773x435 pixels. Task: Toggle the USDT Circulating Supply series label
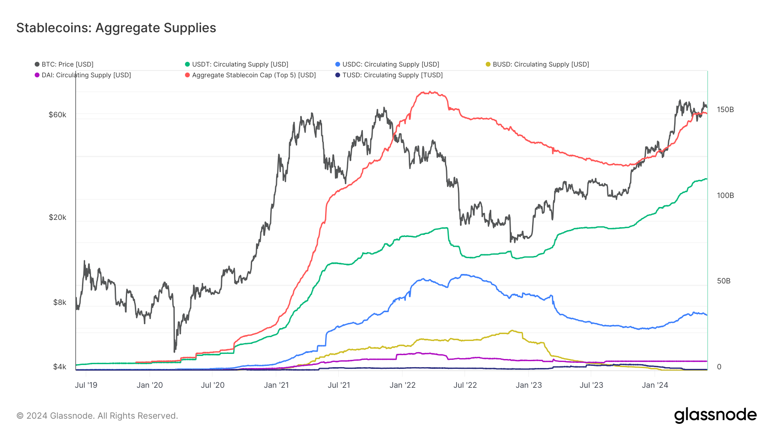point(240,64)
